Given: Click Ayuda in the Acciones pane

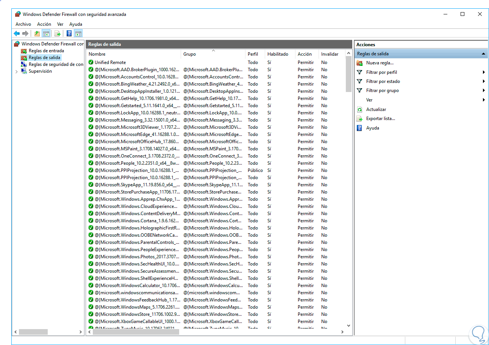Looking at the screenshot, I should [x=372, y=128].
